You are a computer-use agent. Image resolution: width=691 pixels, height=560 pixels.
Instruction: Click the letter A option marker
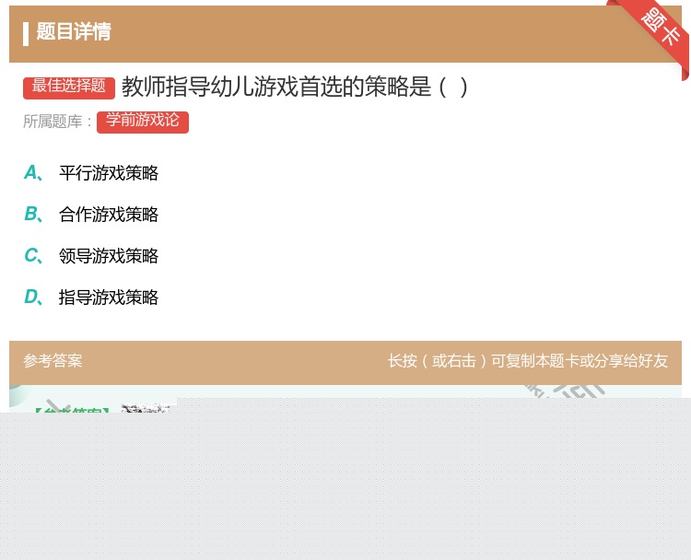pyautogui.click(x=33, y=173)
